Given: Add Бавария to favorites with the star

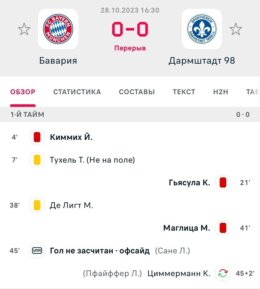Looking at the screenshot, I should pos(24,30).
